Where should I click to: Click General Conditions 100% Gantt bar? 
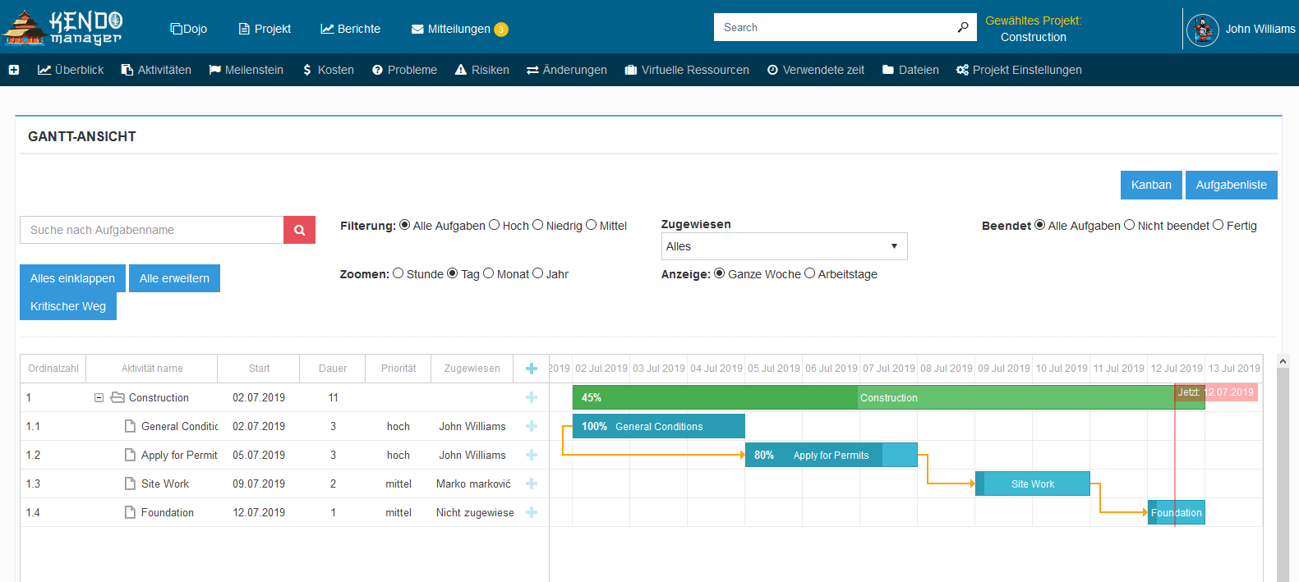tap(658, 426)
